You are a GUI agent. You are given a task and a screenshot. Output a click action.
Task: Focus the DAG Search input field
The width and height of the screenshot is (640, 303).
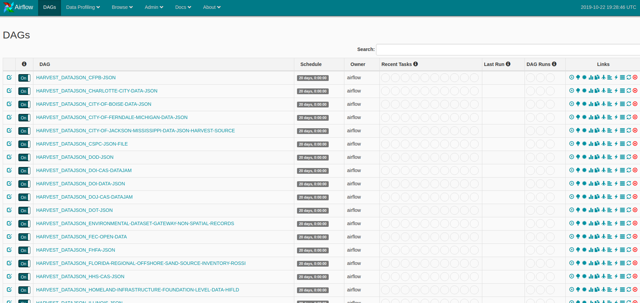point(508,50)
